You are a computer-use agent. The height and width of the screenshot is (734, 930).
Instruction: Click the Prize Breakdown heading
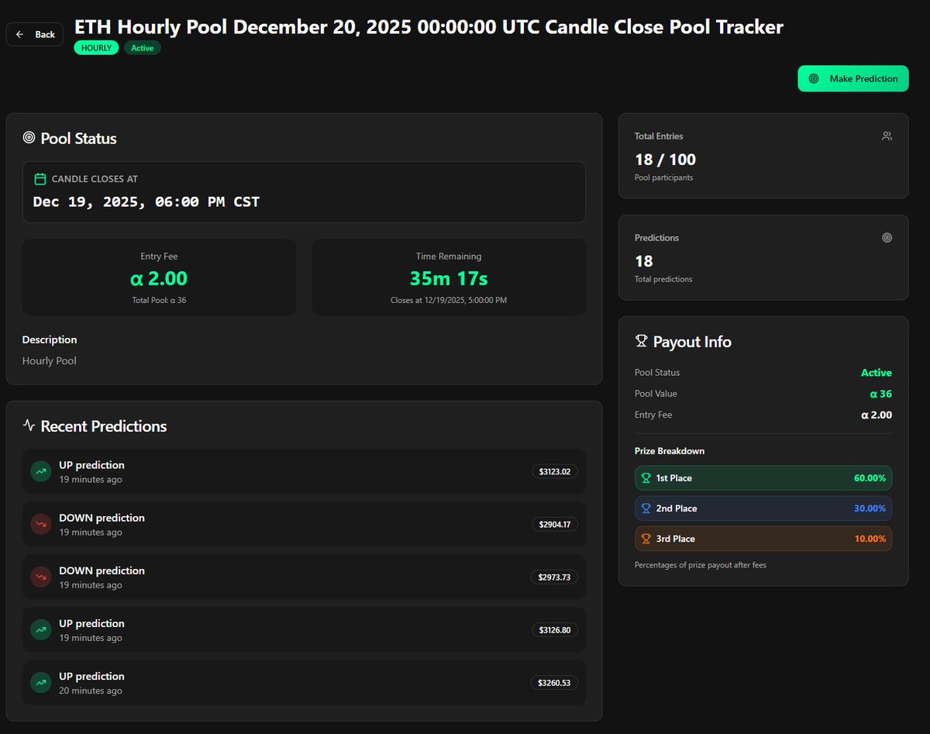click(x=670, y=451)
